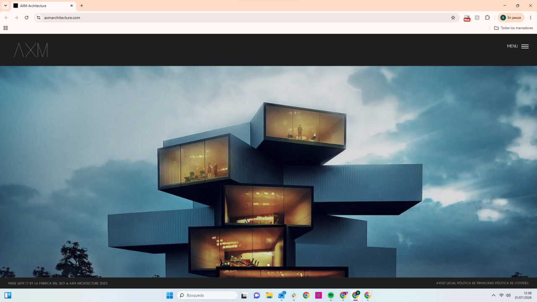Open Task View on the taskbar
The width and height of the screenshot is (537, 302).
(244, 295)
